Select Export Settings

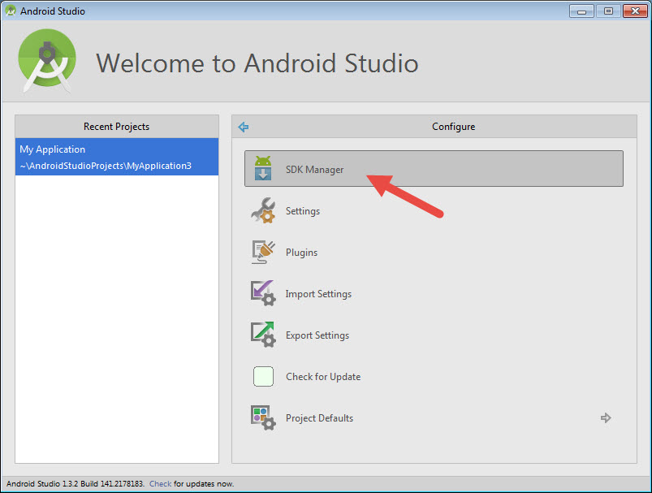[x=318, y=335]
